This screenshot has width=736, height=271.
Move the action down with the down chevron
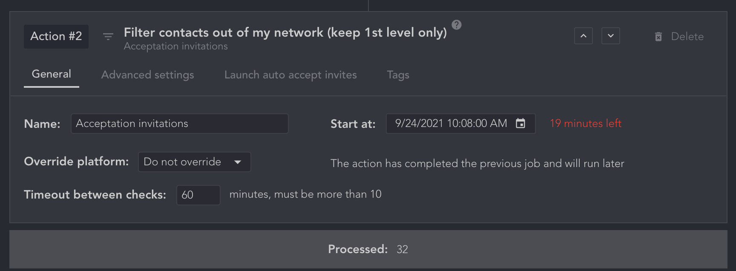611,36
